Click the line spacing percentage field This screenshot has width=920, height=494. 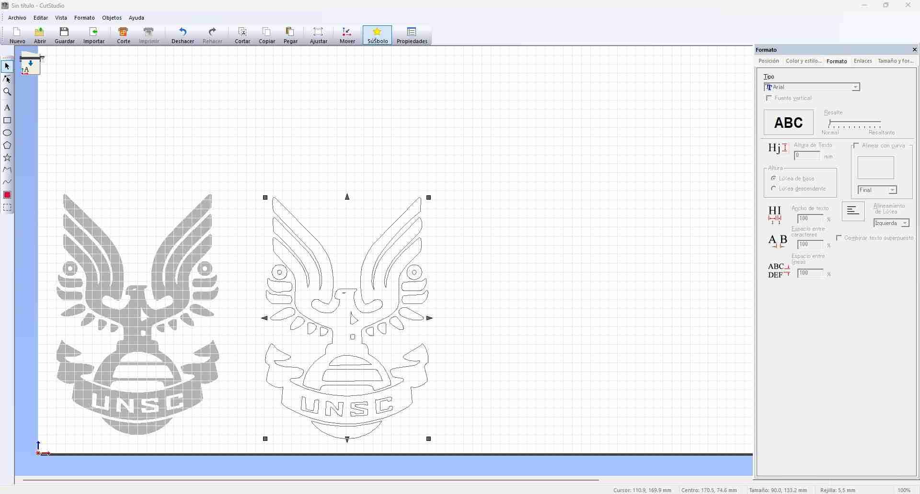click(810, 273)
